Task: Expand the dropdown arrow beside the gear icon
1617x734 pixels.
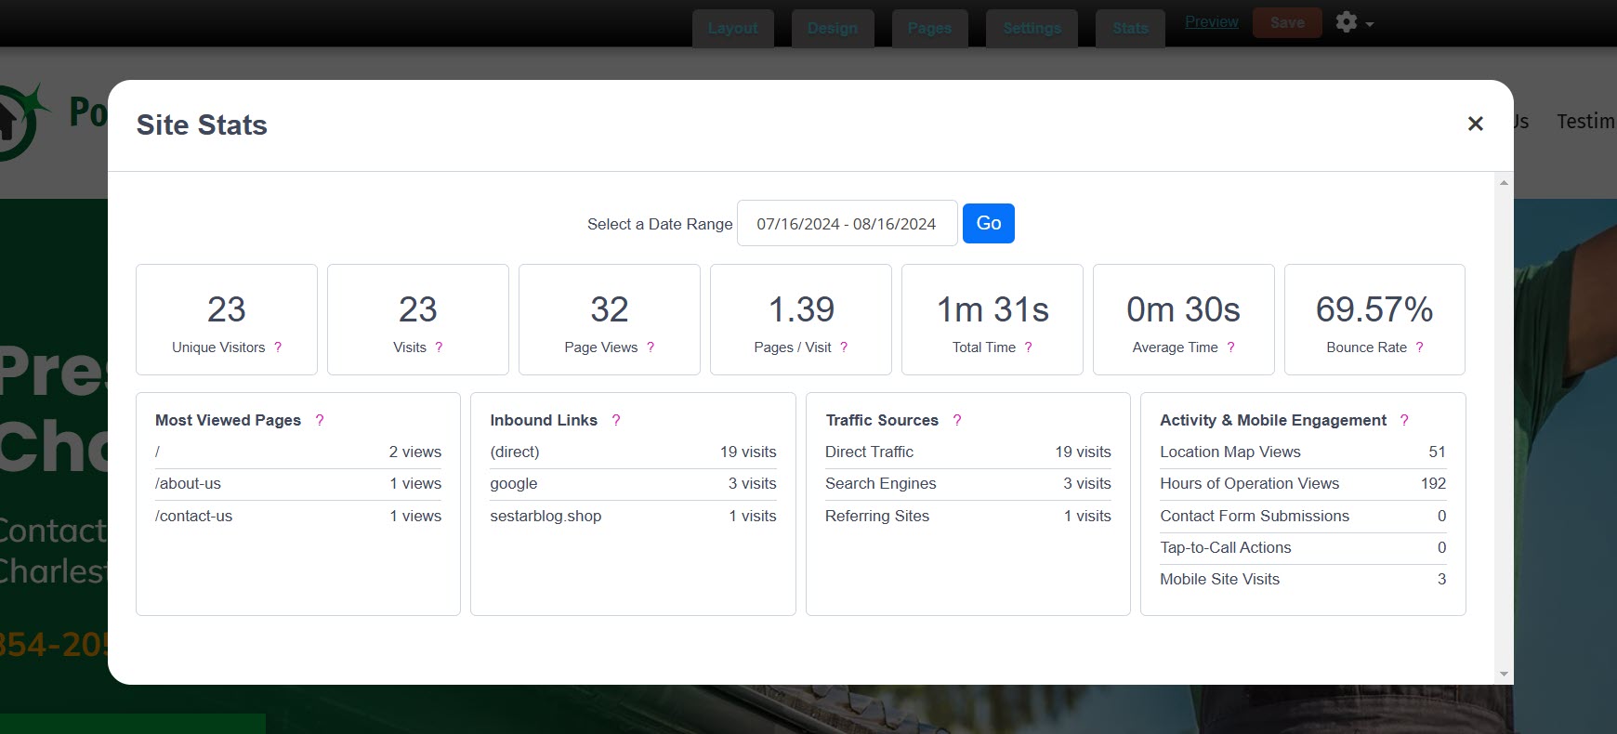Action: pos(1370,24)
